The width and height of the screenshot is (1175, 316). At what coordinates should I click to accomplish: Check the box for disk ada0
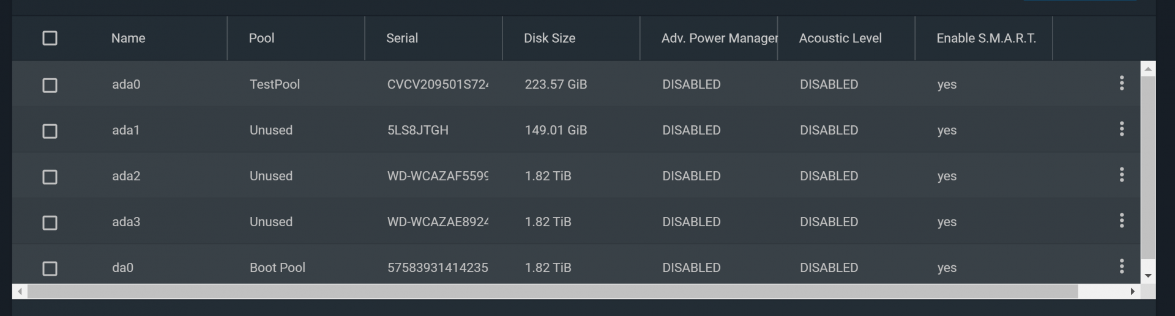click(x=50, y=85)
